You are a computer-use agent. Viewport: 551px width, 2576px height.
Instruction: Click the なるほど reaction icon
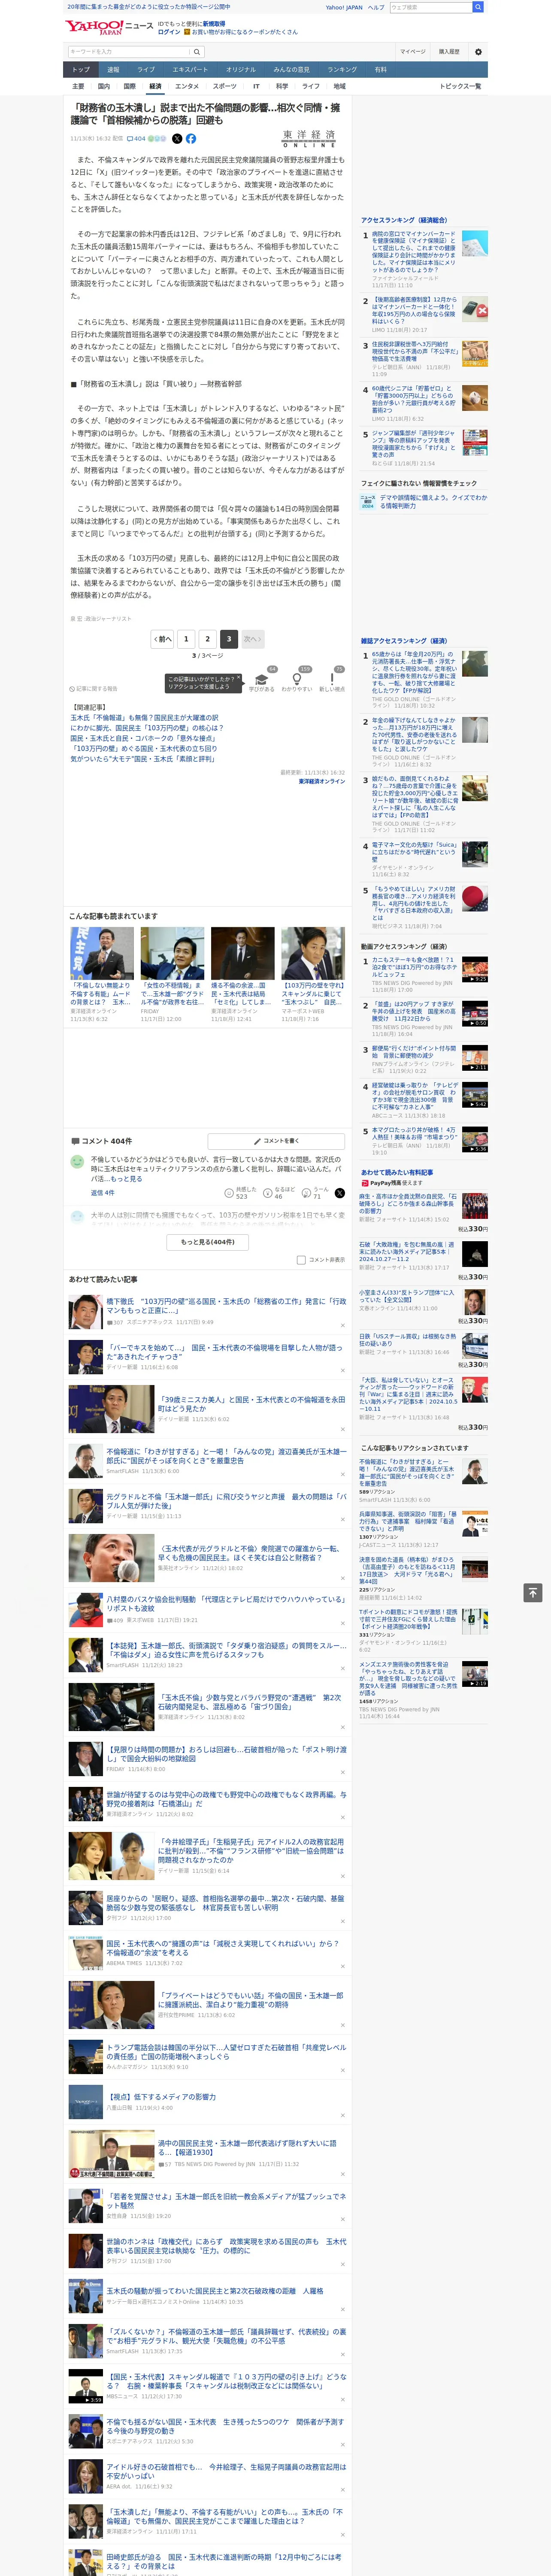click(268, 1194)
